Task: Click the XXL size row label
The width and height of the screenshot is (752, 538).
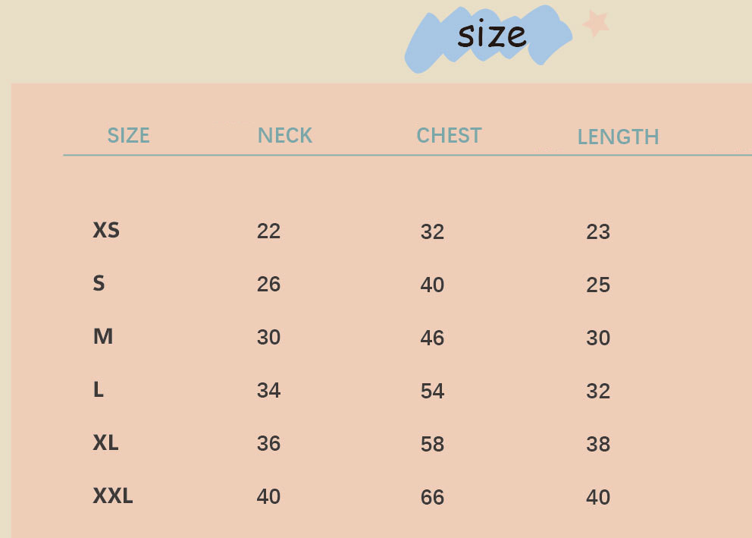Action: [113, 496]
